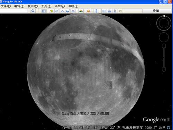Show the ruler measurement tool
The image size is (173, 130).
tap(96, 11)
